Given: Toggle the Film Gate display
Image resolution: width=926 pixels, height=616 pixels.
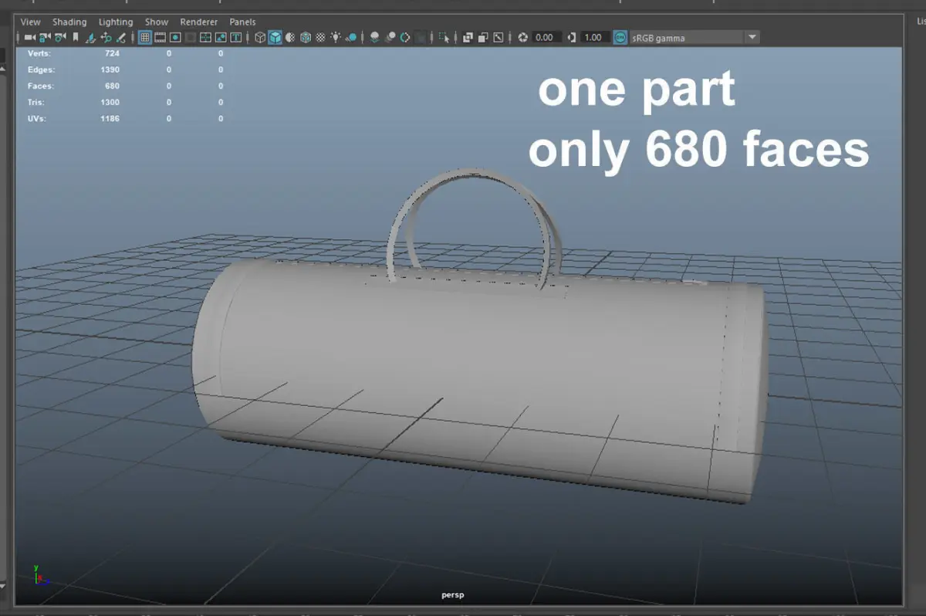Looking at the screenshot, I should point(160,37).
